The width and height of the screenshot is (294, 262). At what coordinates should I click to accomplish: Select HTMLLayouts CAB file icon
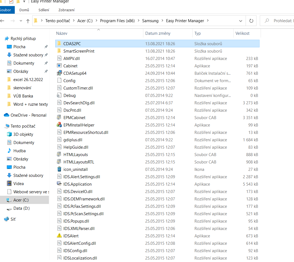59,154
